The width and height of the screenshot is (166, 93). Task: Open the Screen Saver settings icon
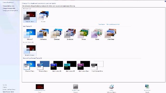point(147,87)
